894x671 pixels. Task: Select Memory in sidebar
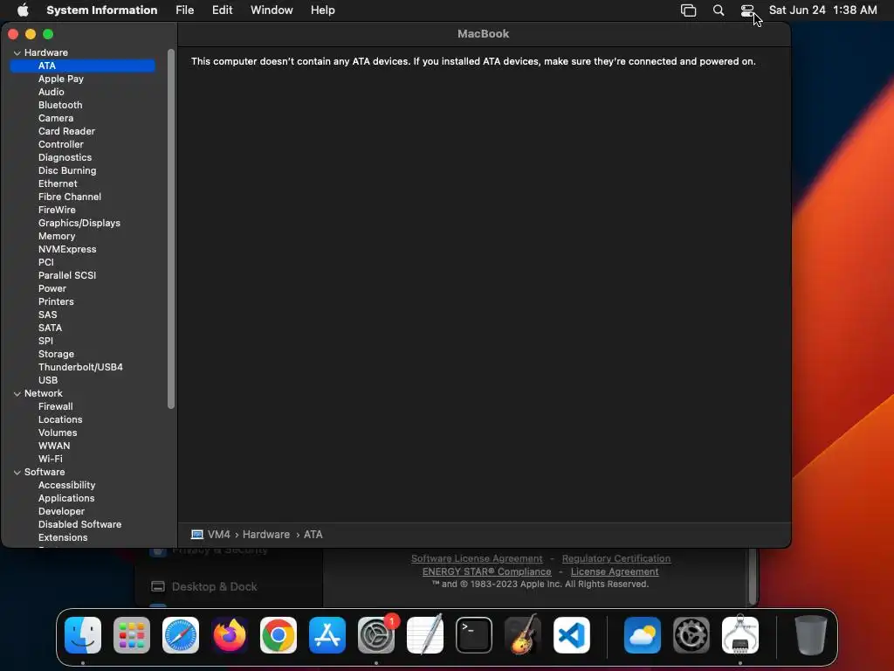pyautogui.click(x=57, y=236)
